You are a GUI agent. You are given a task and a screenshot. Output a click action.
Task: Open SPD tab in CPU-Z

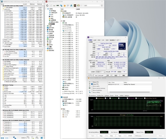(x=103, y=40)
